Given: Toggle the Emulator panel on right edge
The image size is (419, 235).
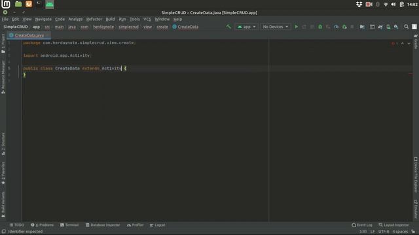Looking at the screenshot, I should (416, 209).
